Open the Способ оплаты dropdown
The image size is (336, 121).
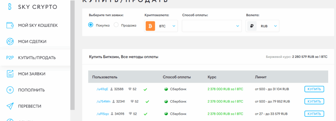[x=212, y=26]
